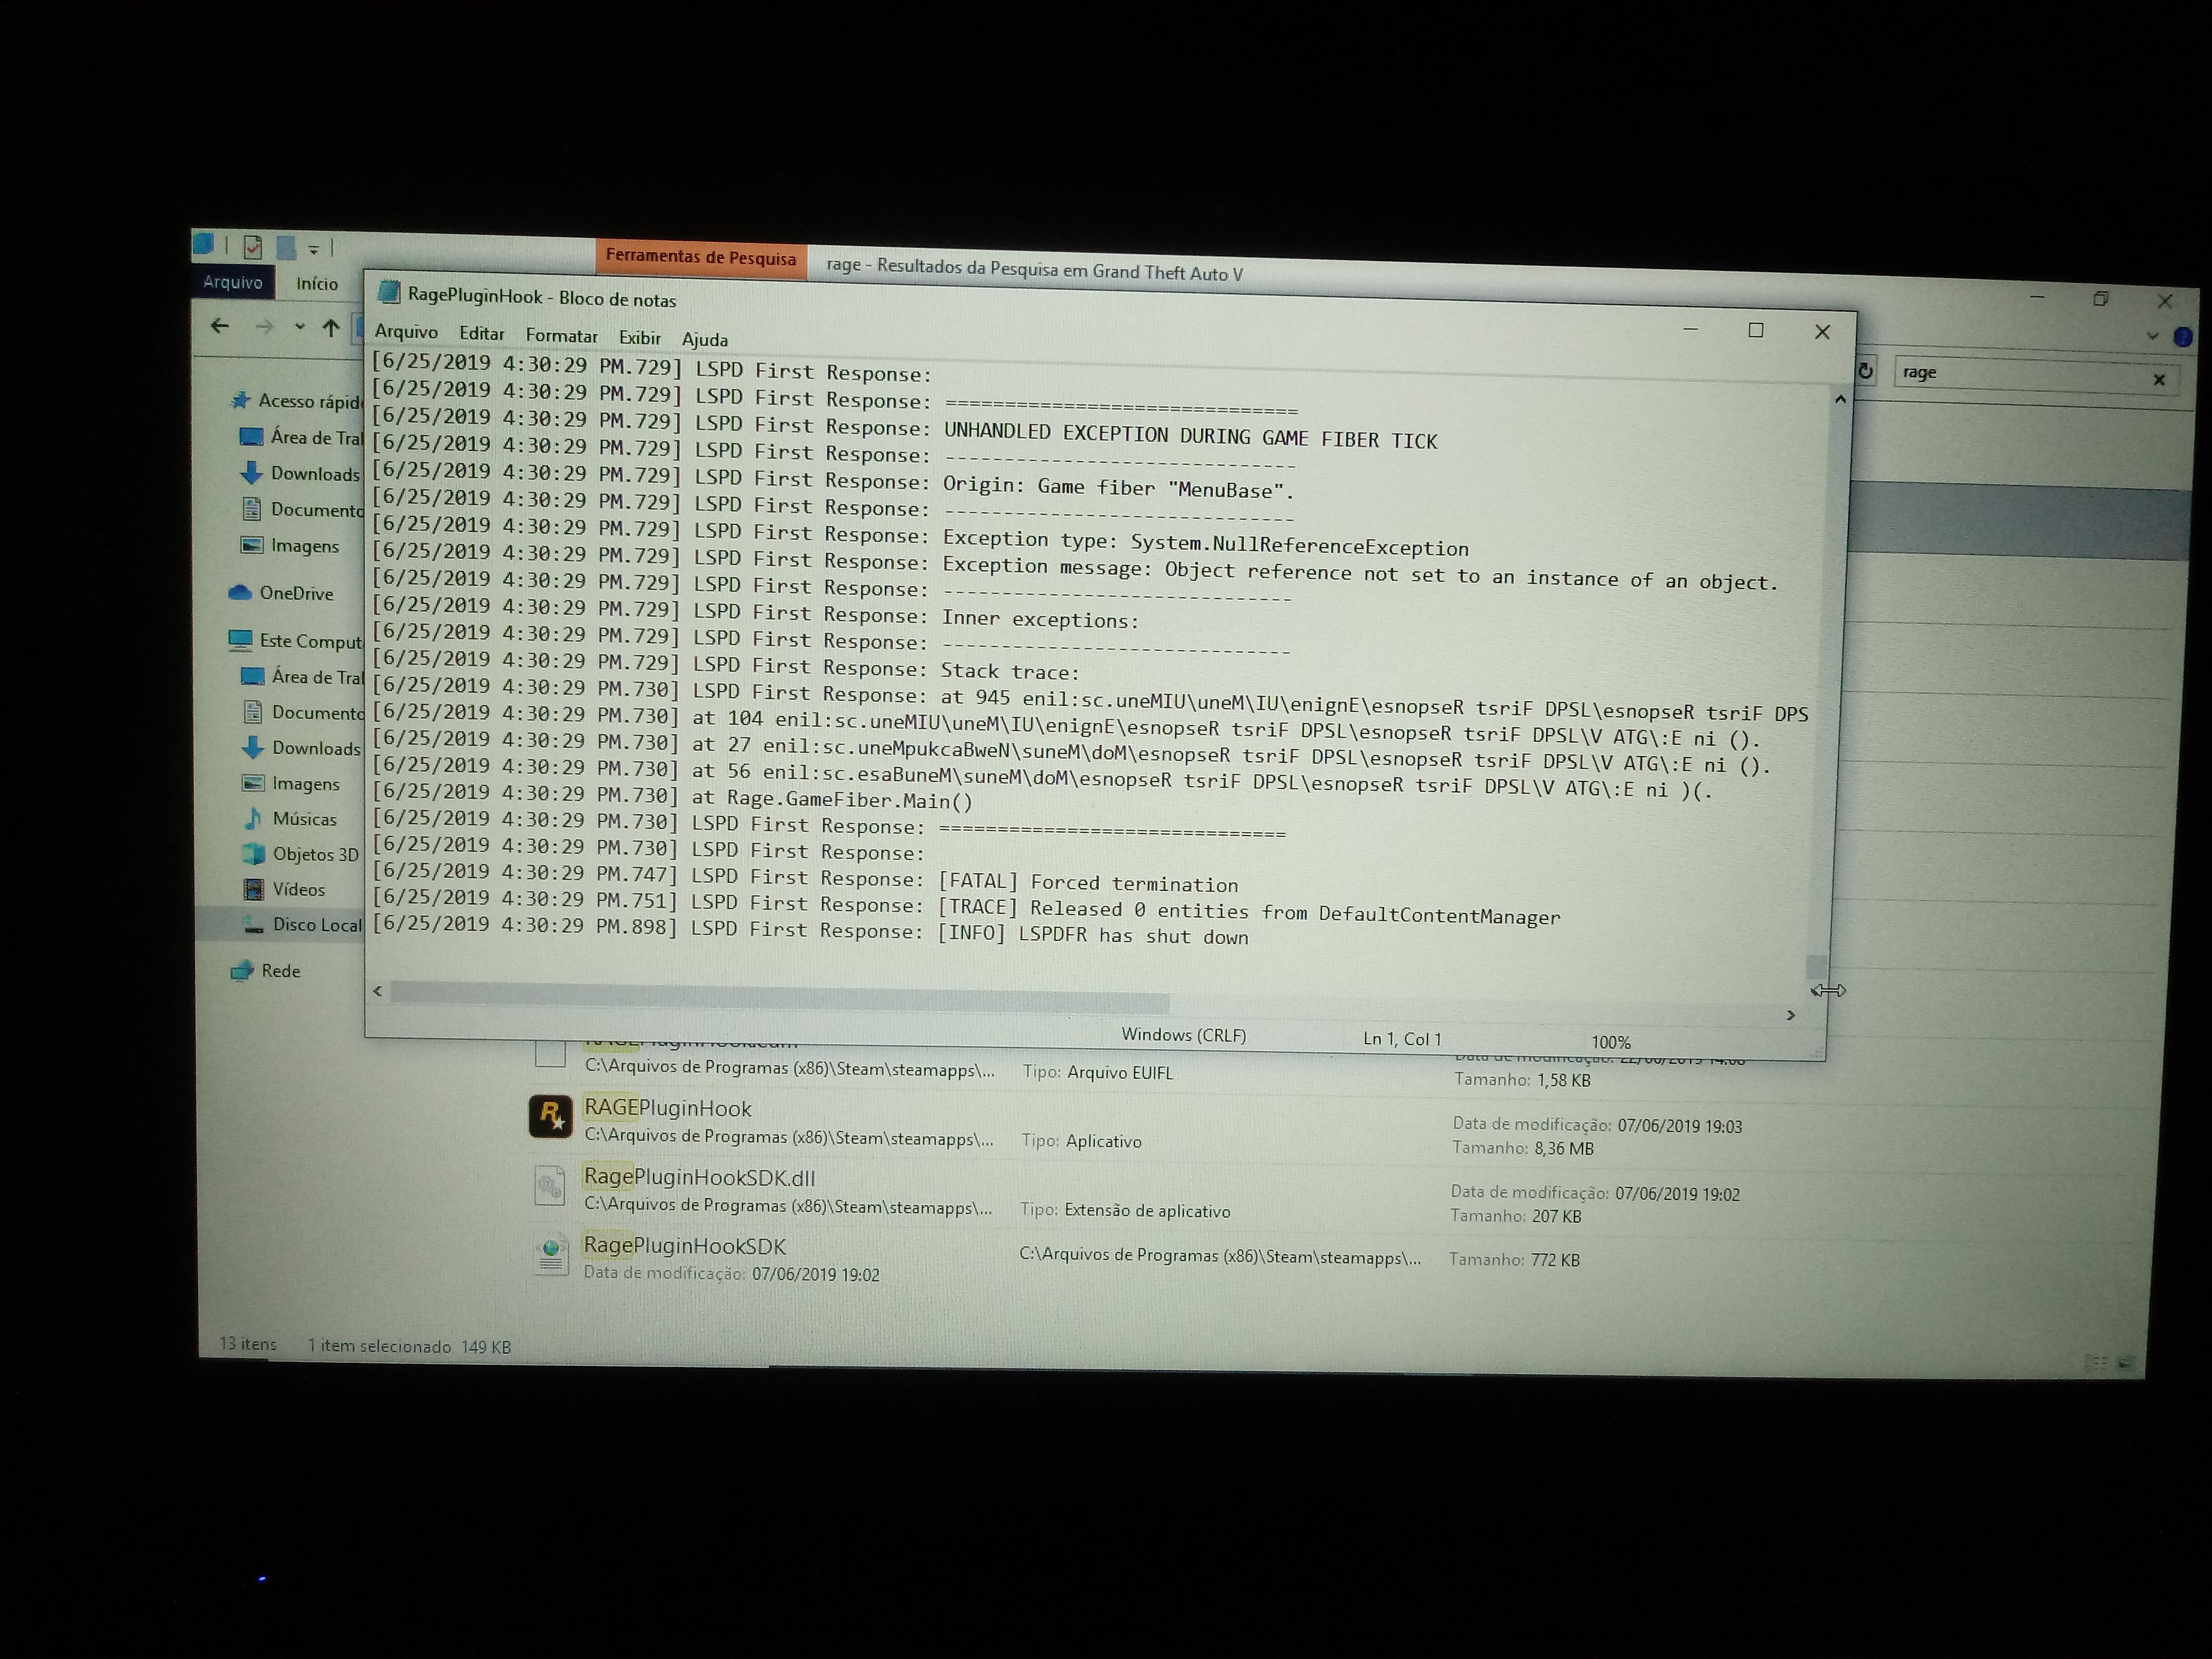2212x1659 pixels.
Task: Open Notepad Formatar menu
Action: pos(561,336)
